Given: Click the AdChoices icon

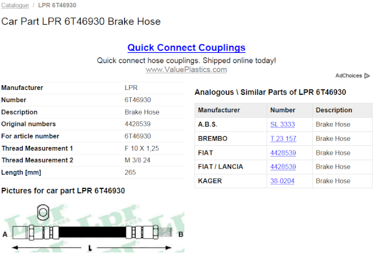Looking at the screenshot, I should tap(367, 76).
